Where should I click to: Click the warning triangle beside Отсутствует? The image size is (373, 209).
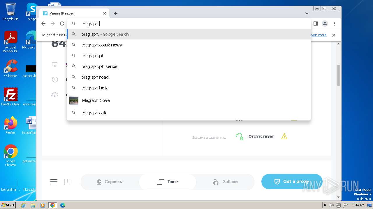tap(284, 136)
